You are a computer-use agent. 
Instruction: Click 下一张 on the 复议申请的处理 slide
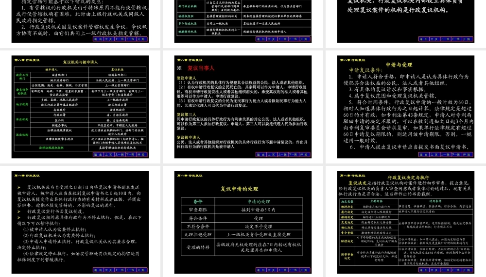point(293,270)
